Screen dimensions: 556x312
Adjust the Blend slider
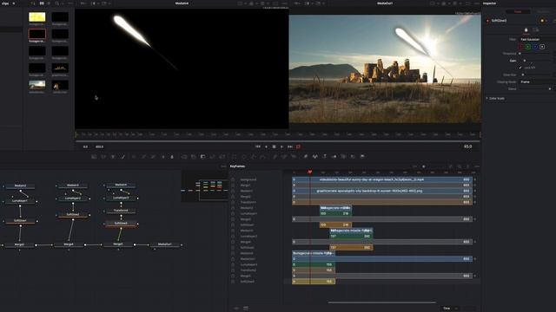(x=550, y=88)
